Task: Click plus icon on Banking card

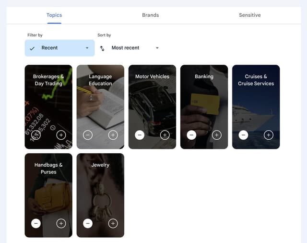Action: point(216,135)
